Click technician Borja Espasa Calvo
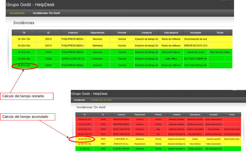Image resolution: width=246 pixels, height=153 pixels. coord(232,139)
